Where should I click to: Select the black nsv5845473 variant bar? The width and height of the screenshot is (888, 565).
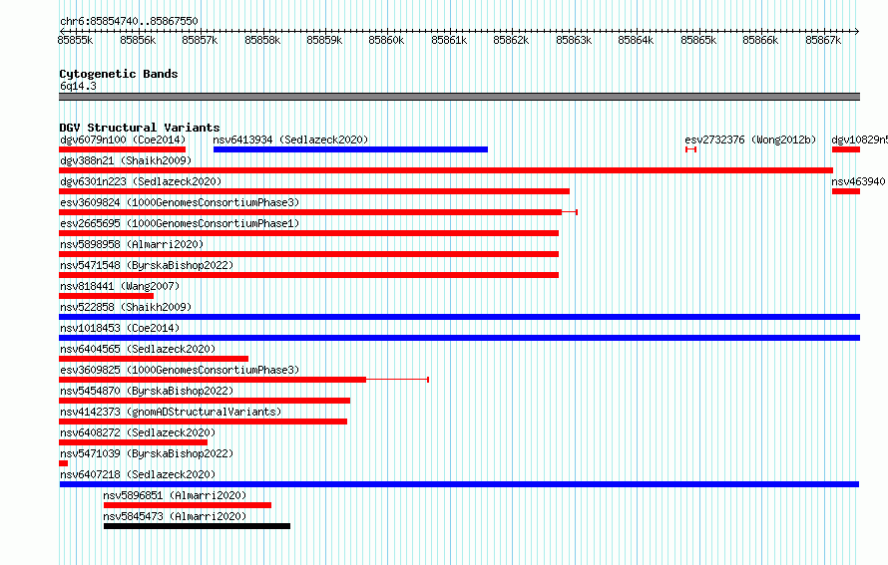pyautogui.click(x=198, y=526)
